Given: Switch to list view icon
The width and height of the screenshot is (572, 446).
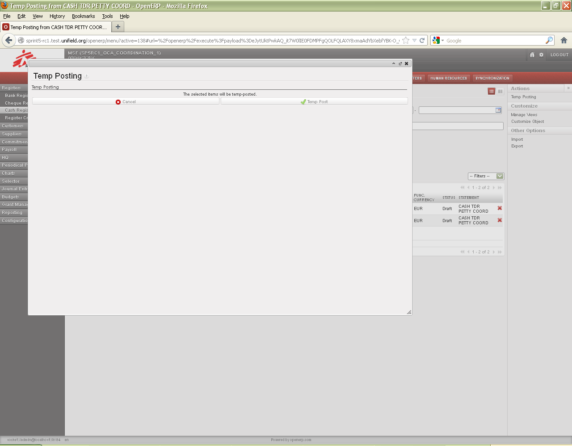Looking at the screenshot, I should click(492, 91).
